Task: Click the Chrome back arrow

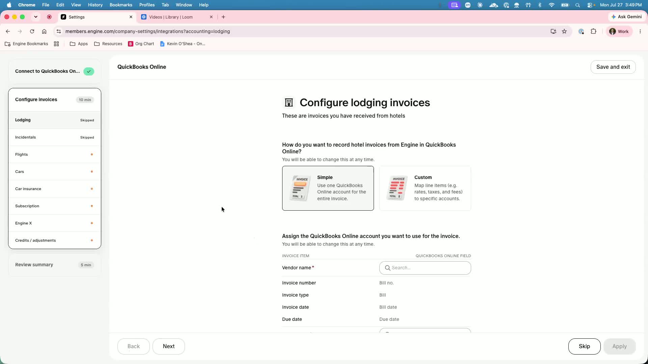Action: pos(8,31)
